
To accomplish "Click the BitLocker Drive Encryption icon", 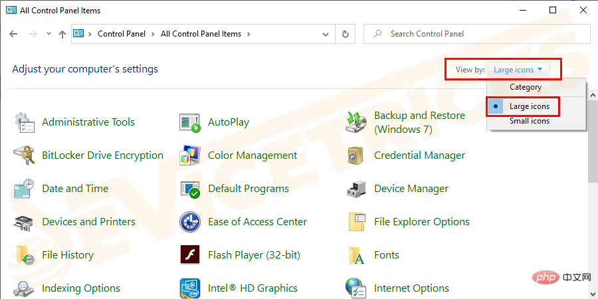I will tap(25, 155).
